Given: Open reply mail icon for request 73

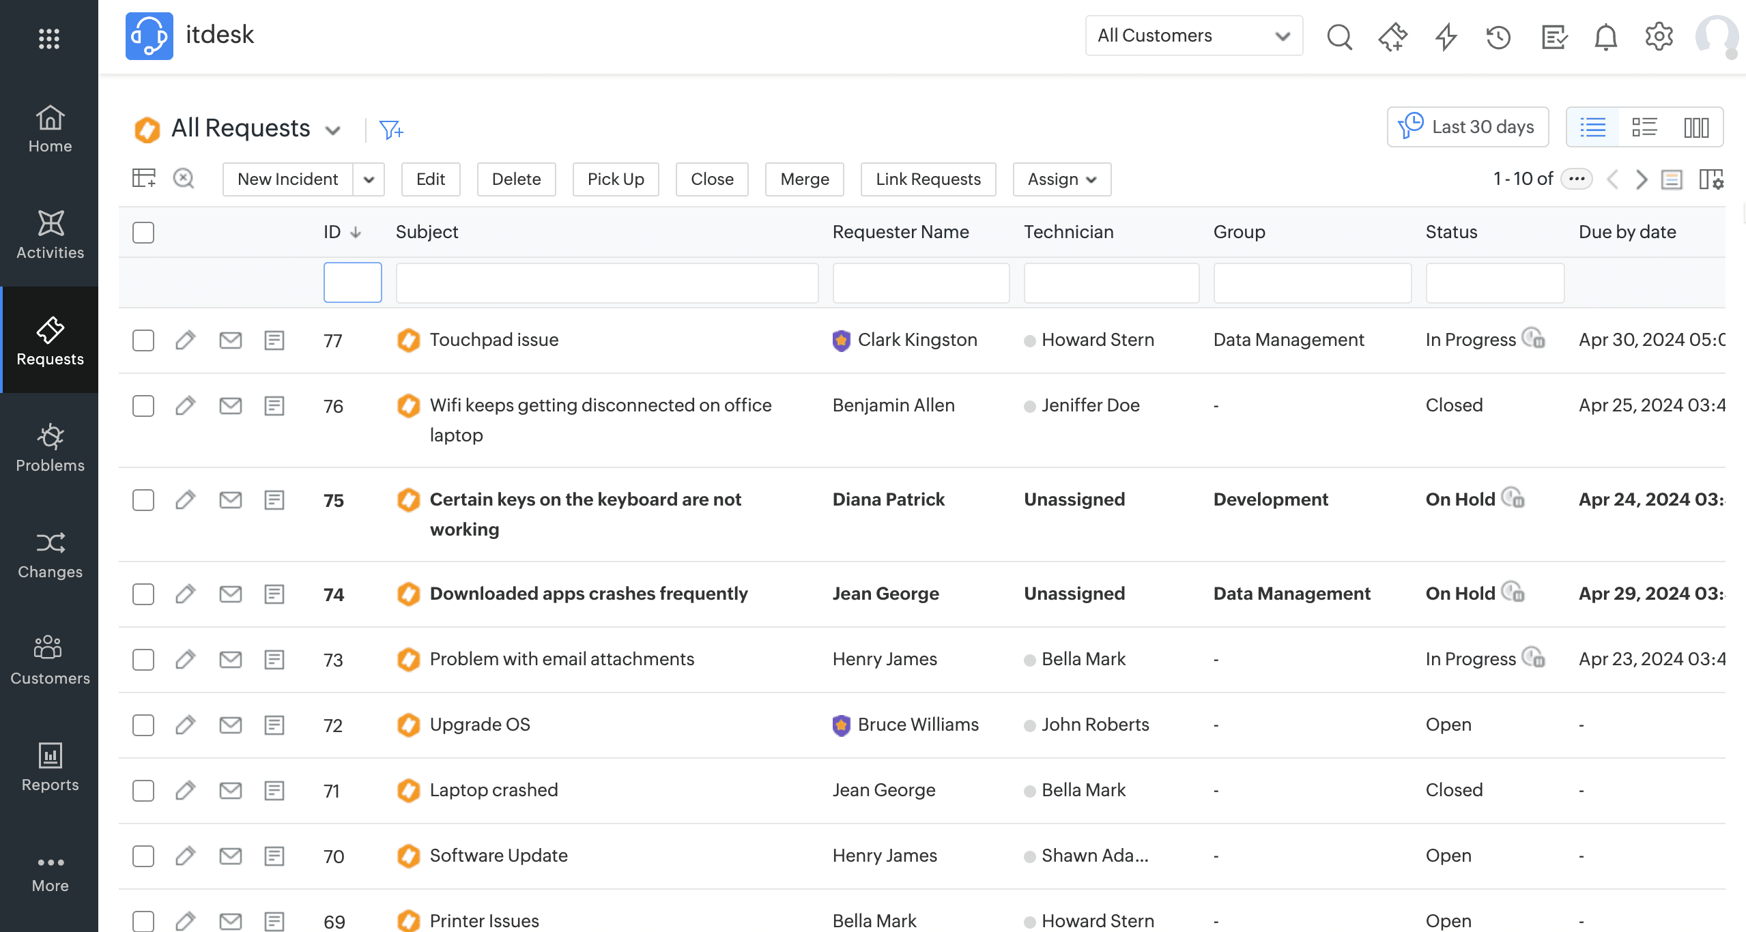Looking at the screenshot, I should click(231, 659).
